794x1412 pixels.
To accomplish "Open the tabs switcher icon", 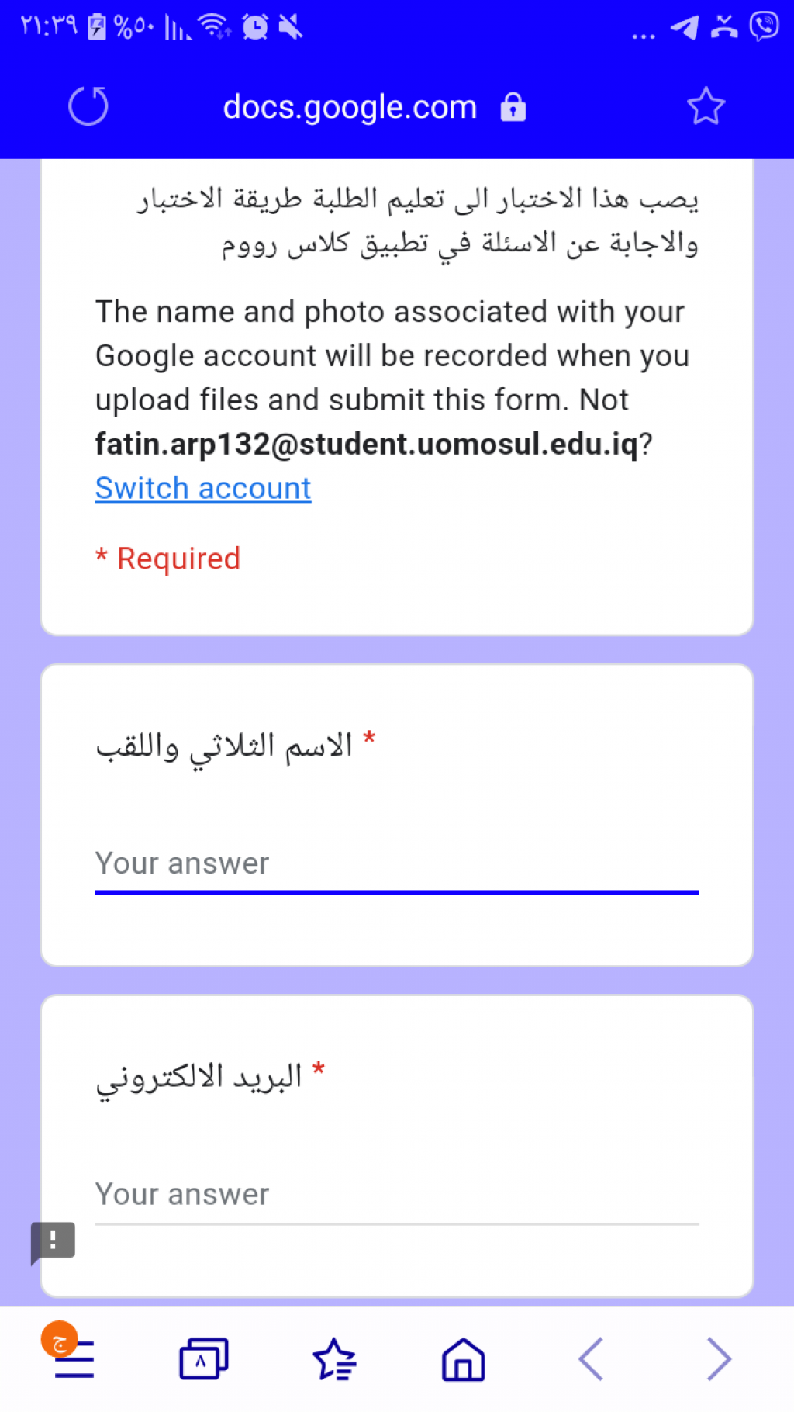I will click(x=203, y=1358).
